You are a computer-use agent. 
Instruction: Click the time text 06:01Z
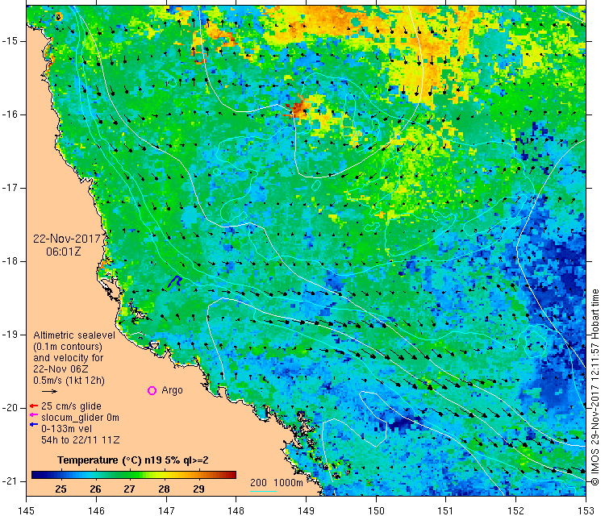point(64,252)
